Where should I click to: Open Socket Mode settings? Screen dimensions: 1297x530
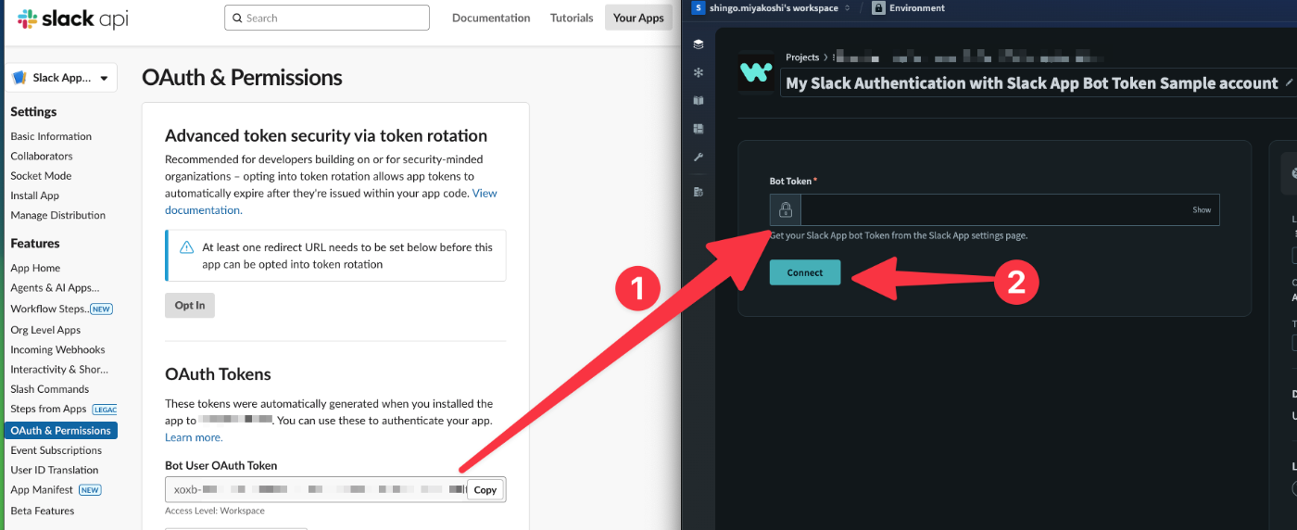[41, 175]
